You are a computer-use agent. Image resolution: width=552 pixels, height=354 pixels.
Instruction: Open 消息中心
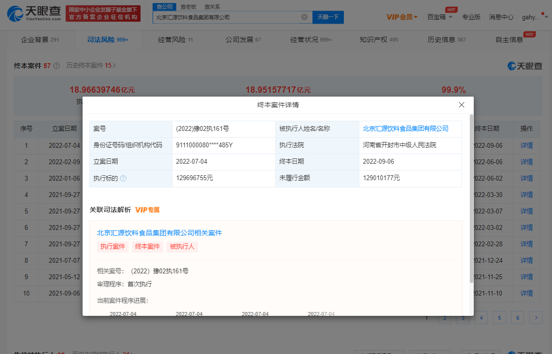501,17
